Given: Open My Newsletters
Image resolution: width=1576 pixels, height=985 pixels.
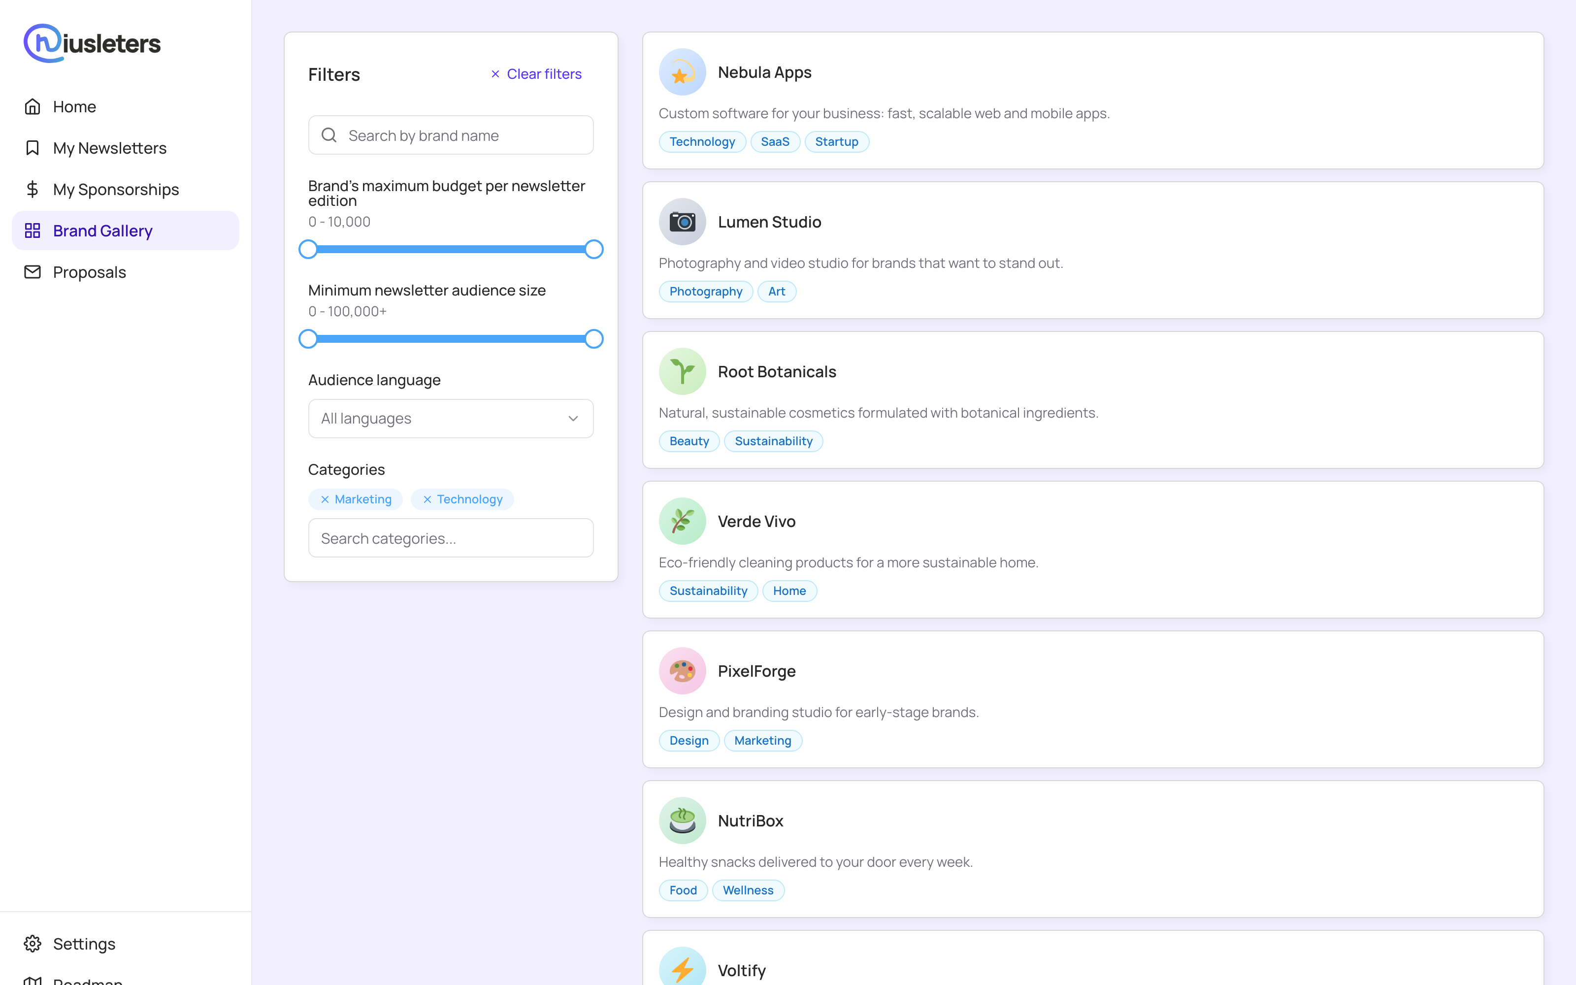Looking at the screenshot, I should (125, 148).
